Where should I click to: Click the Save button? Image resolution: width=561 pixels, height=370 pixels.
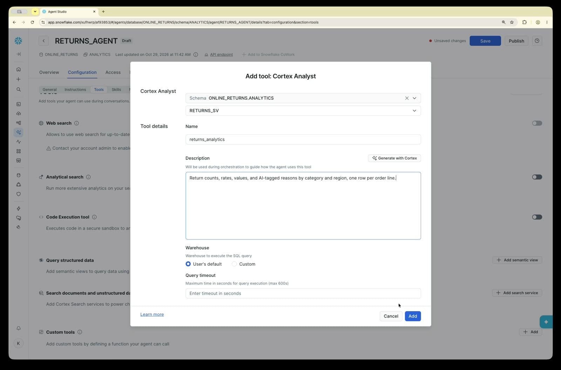point(485,41)
